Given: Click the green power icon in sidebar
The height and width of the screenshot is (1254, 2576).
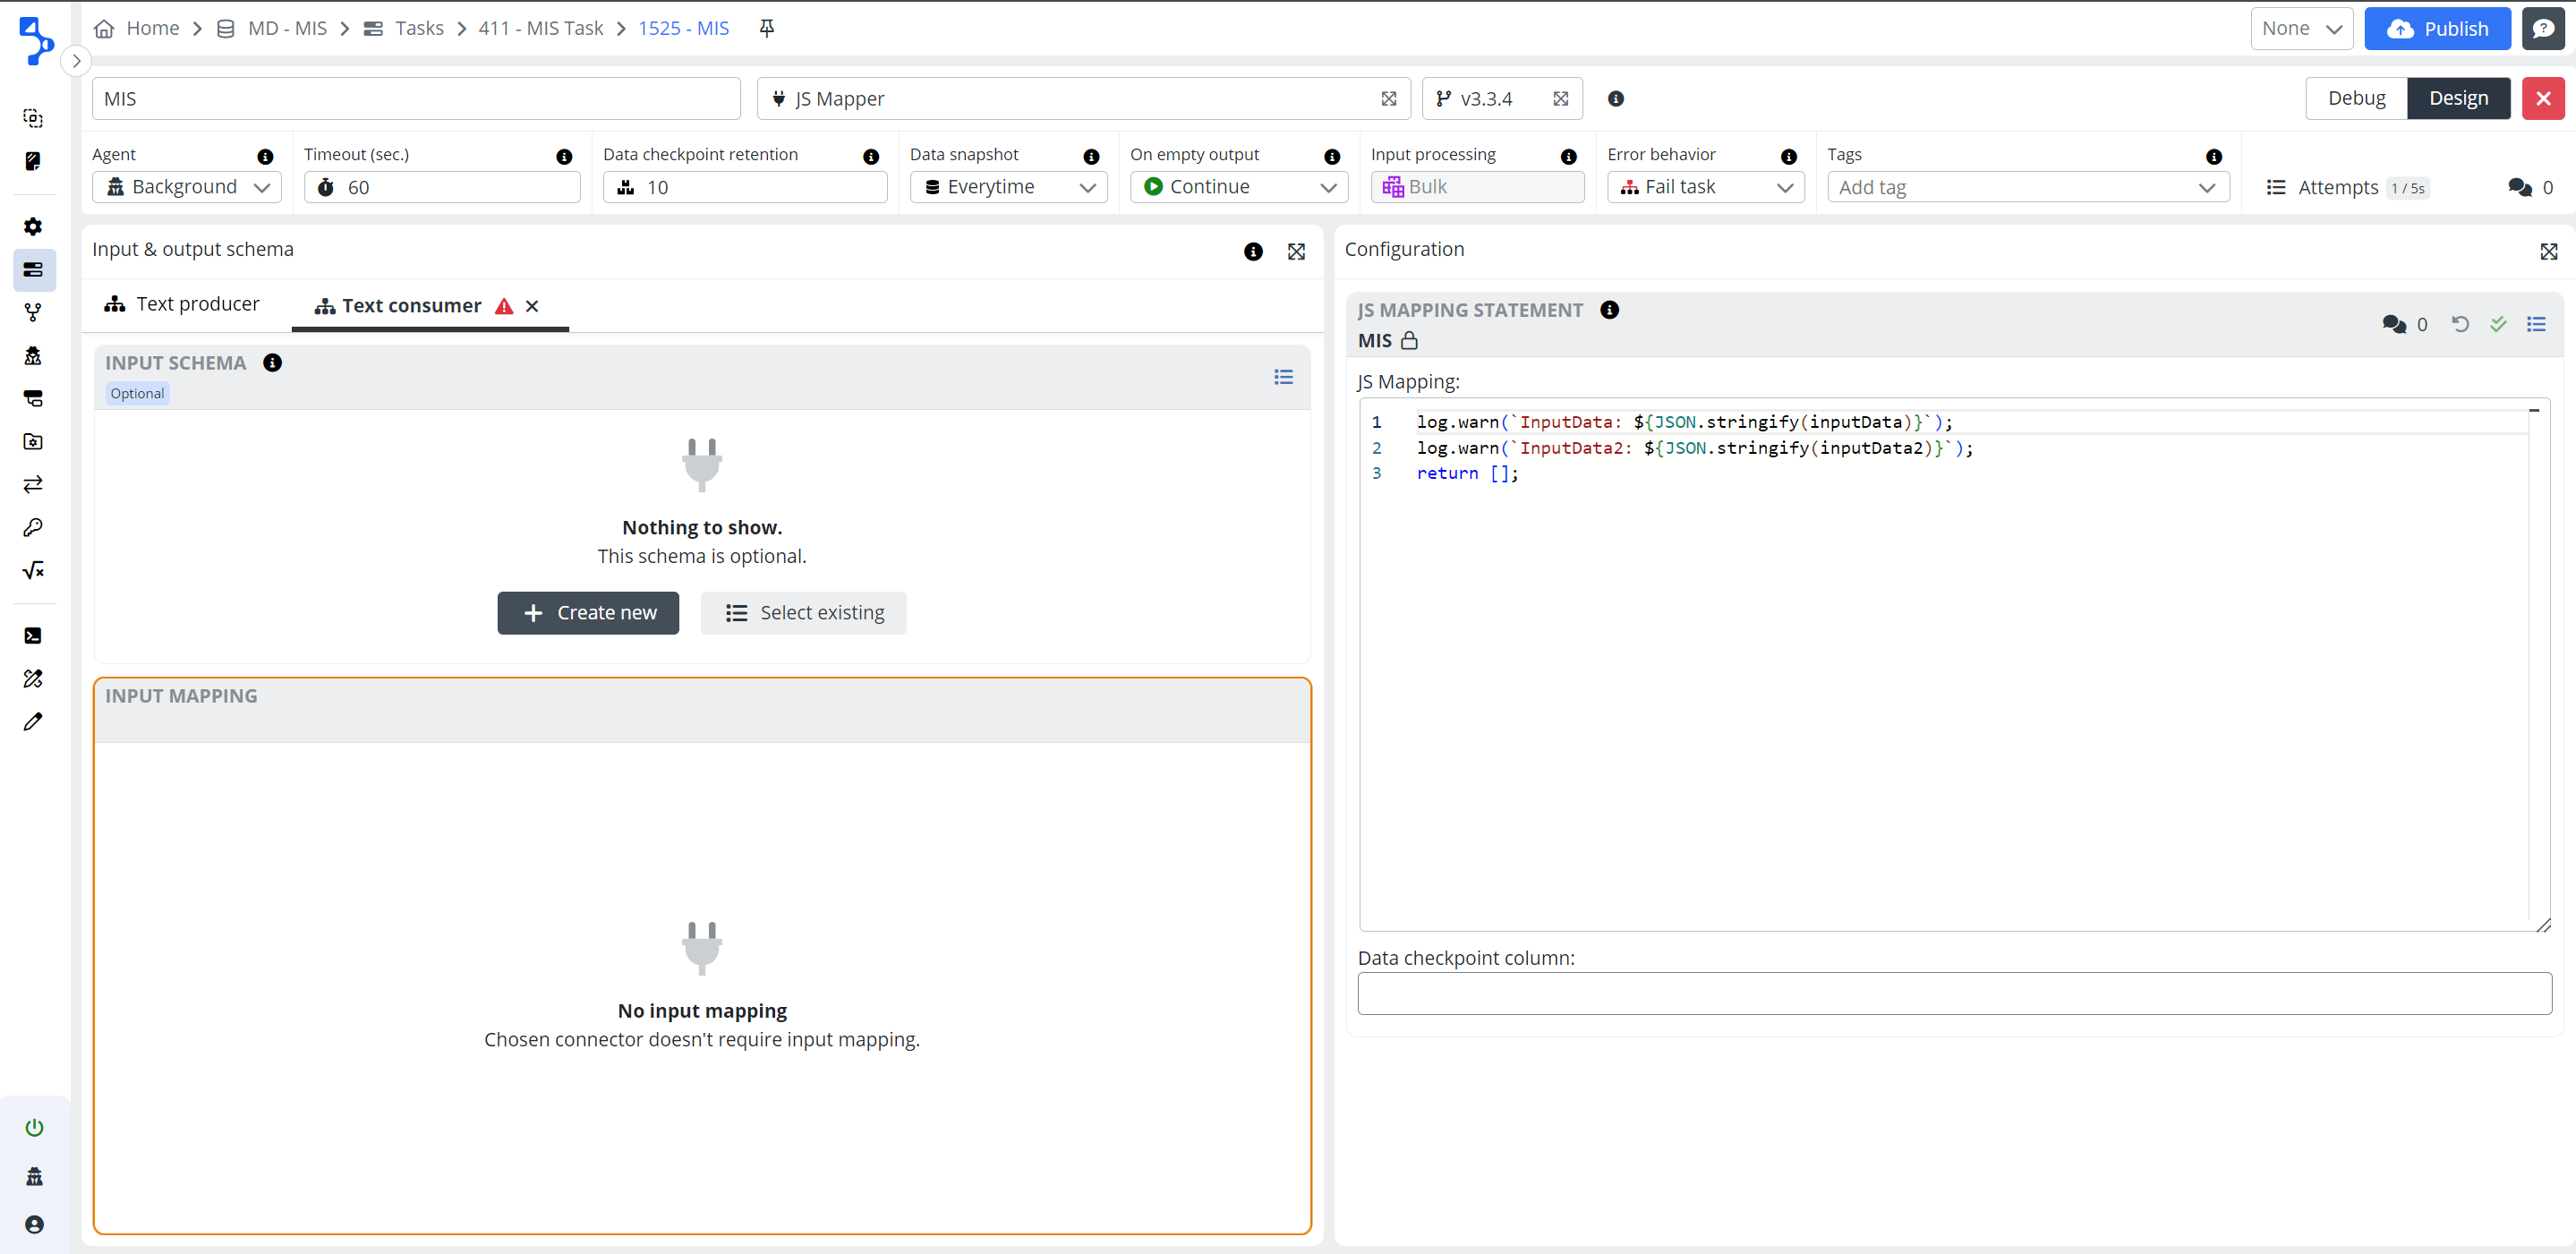Looking at the screenshot, I should [x=34, y=1128].
